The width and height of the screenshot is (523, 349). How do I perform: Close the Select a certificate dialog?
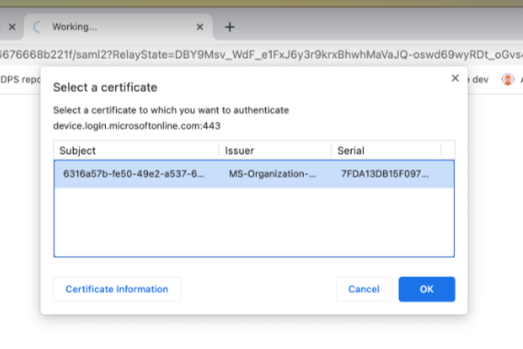(x=455, y=78)
